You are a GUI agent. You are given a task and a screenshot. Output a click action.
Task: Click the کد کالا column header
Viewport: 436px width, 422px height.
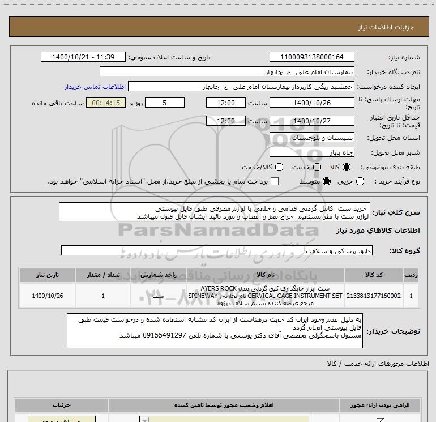(374, 275)
